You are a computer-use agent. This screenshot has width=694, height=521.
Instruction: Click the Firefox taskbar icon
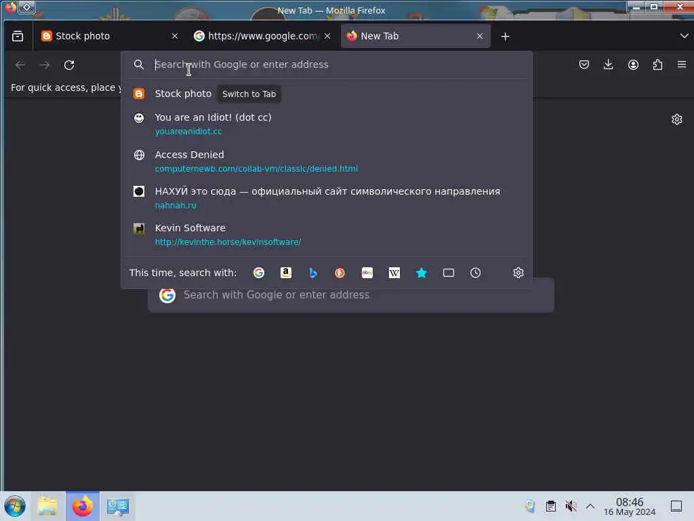point(83,506)
